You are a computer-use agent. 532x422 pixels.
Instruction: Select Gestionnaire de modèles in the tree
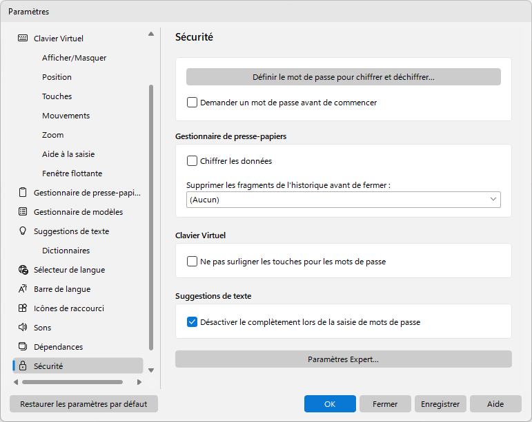78,212
